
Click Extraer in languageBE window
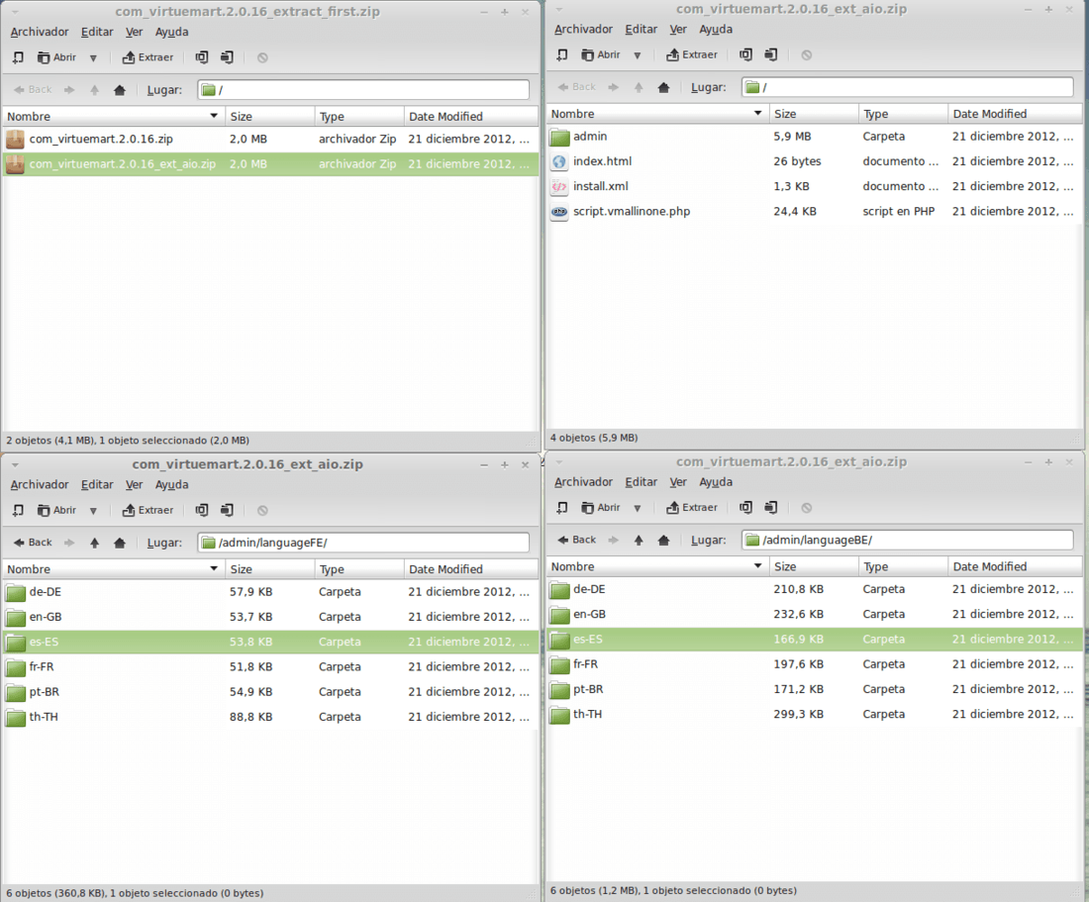pyautogui.click(x=692, y=508)
